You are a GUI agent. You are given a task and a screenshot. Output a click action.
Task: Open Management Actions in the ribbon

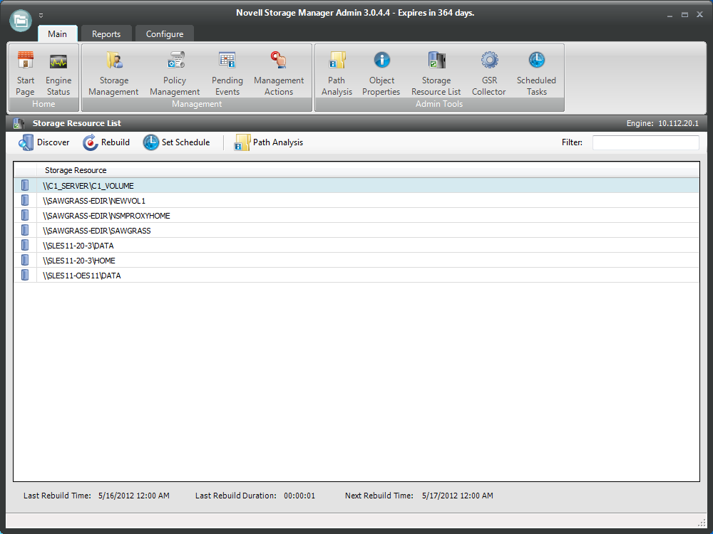[x=279, y=73]
